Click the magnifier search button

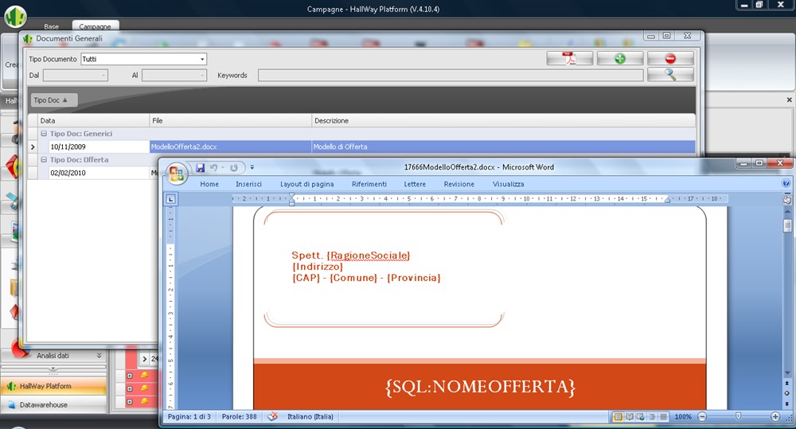670,75
